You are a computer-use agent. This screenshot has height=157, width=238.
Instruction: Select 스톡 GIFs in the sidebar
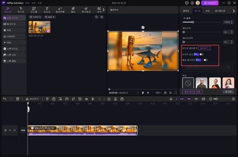[x=14, y=61]
